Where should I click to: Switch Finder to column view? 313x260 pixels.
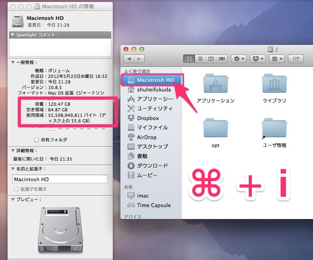pyautogui.click(x=211, y=59)
